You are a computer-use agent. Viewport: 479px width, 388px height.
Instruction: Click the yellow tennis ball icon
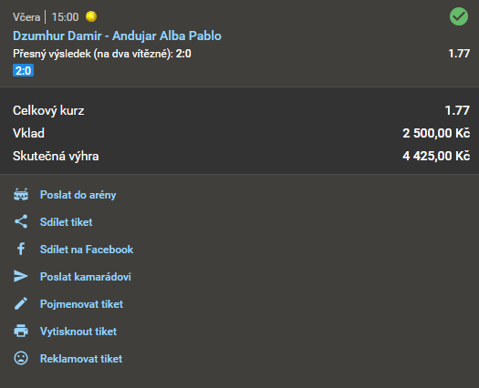(91, 16)
